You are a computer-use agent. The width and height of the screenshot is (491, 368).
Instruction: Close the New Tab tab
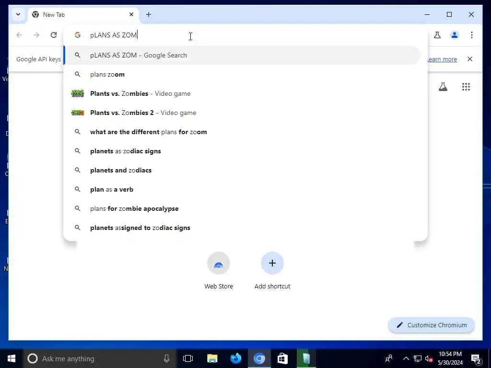[131, 14]
